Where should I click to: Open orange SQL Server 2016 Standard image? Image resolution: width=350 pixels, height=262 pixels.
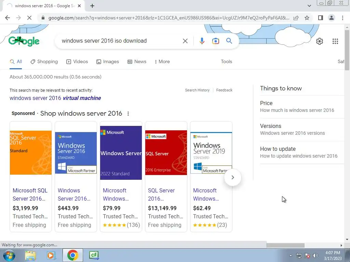[x=31, y=152]
